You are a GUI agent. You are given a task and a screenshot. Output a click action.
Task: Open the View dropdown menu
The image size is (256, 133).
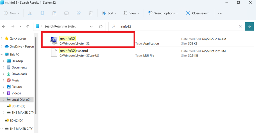coord(131,13)
